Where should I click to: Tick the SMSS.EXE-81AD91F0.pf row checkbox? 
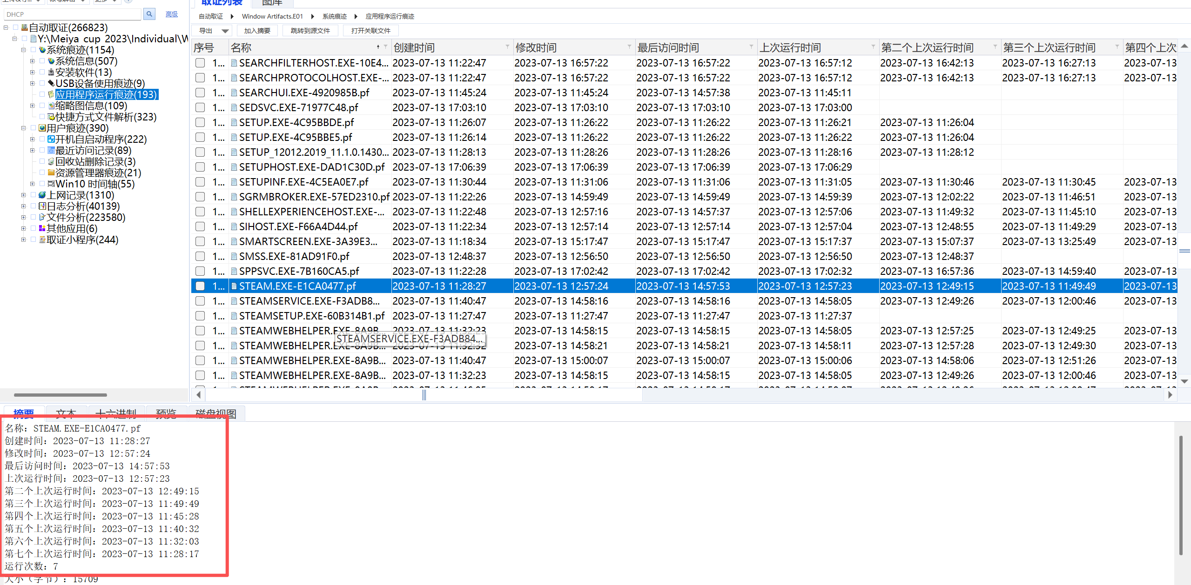(200, 256)
